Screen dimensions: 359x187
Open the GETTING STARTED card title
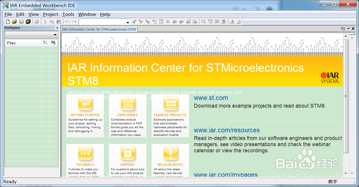tap(85, 115)
